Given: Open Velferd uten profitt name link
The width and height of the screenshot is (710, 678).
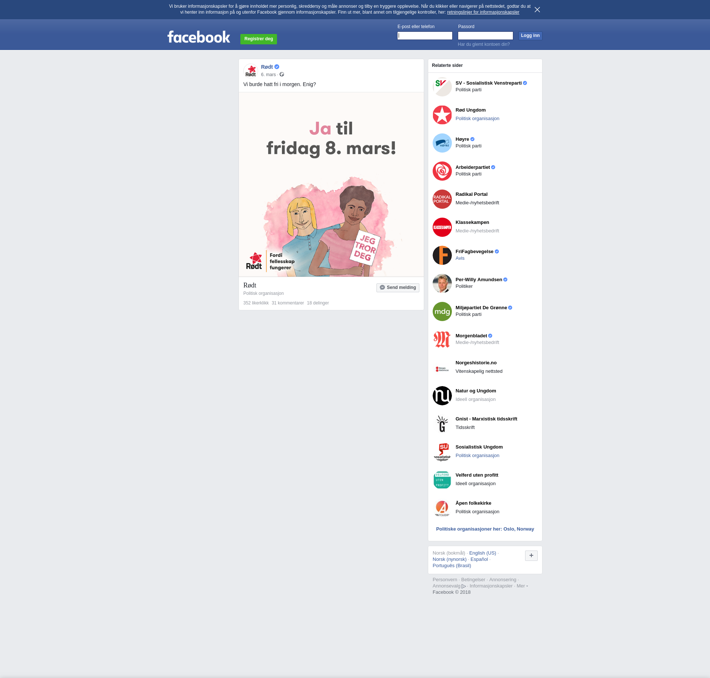Looking at the screenshot, I should 477,475.
